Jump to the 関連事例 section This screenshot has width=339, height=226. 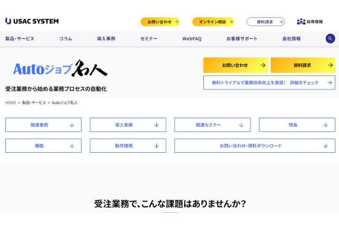point(43,125)
